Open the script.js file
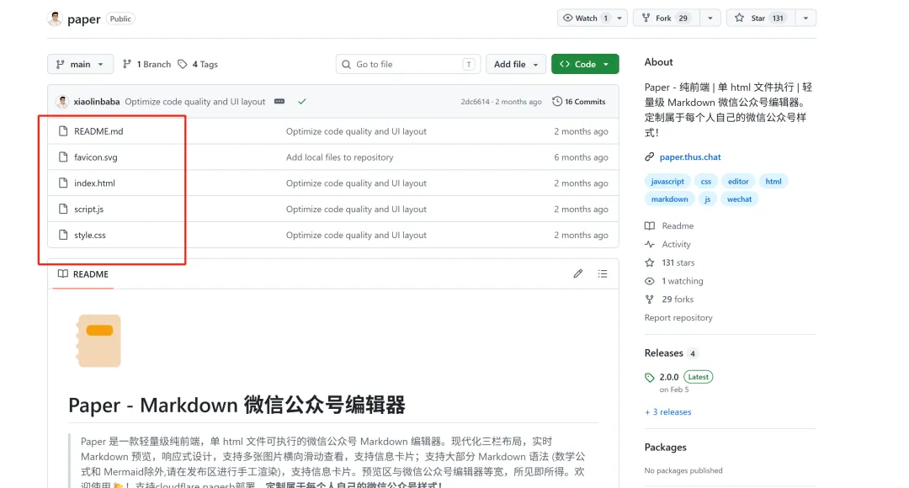The image size is (909, 488). [88, 210]
